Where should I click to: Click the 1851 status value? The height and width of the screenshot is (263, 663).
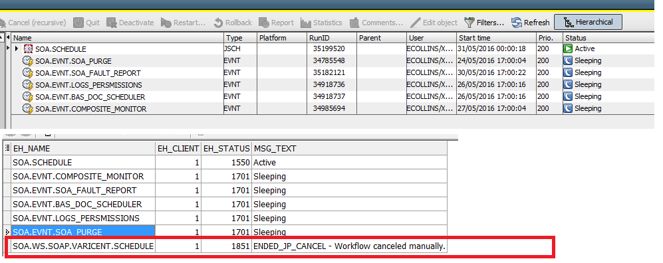pos(241,246)
